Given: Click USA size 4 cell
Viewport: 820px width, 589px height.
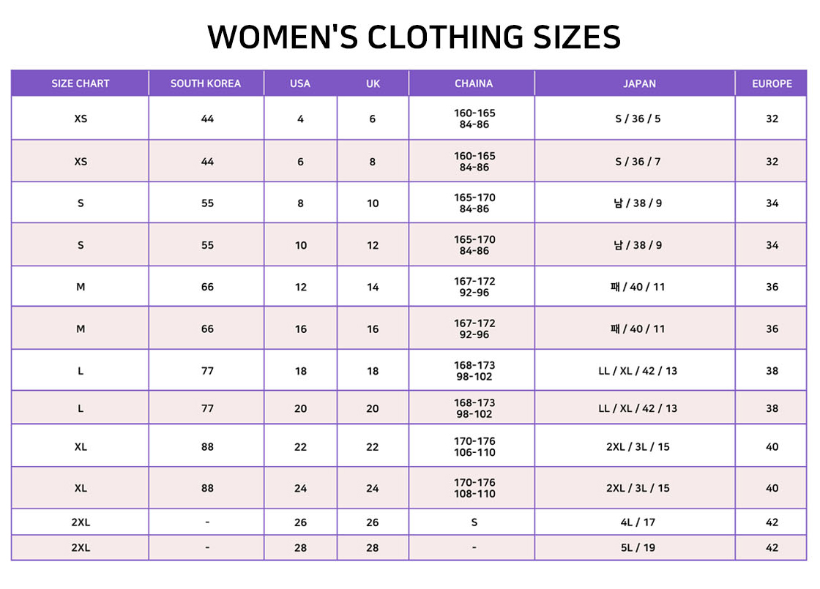Looking at the screenshot, I should pyautogui.click(x=300, y=119).
